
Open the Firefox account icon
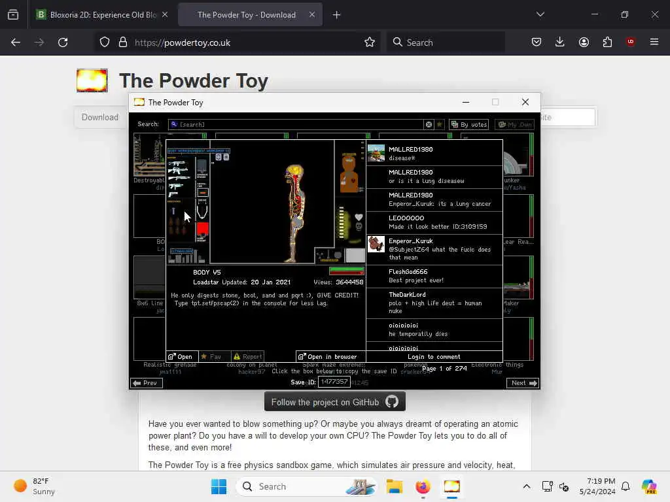pyautogui.click(x=584, y=42)
